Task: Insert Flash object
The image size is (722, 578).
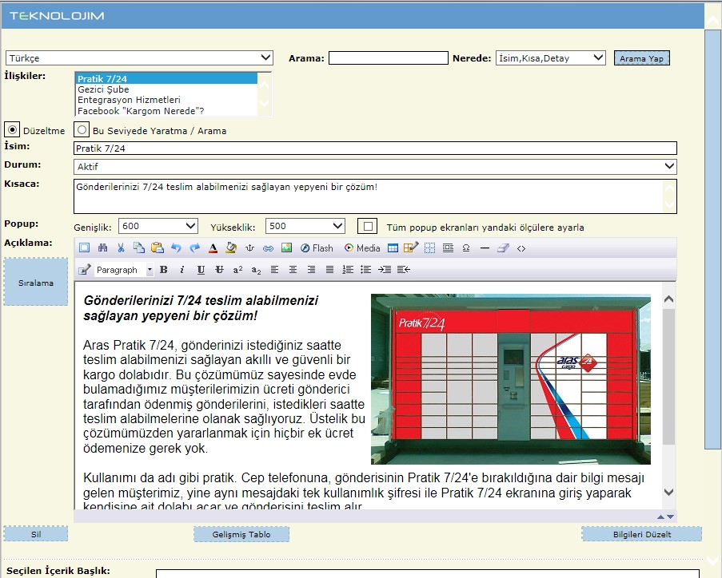Action: 317,248
